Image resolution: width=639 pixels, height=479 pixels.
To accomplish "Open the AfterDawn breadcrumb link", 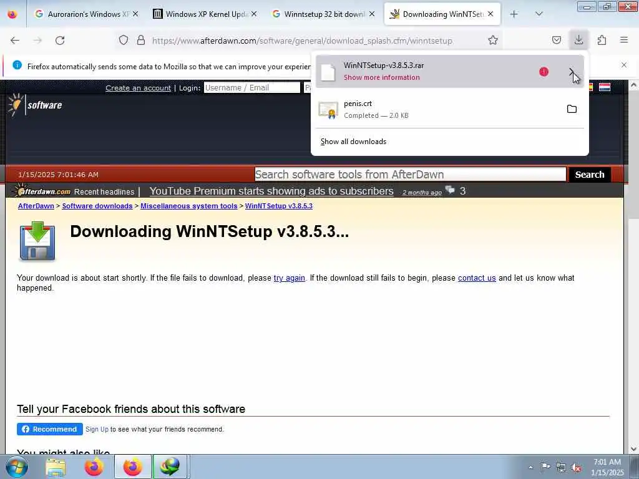I will point(36,206).
